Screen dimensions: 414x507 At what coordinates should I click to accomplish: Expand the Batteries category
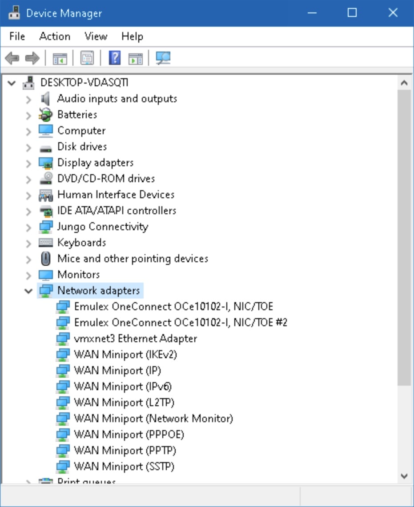[x=28, y=116]
